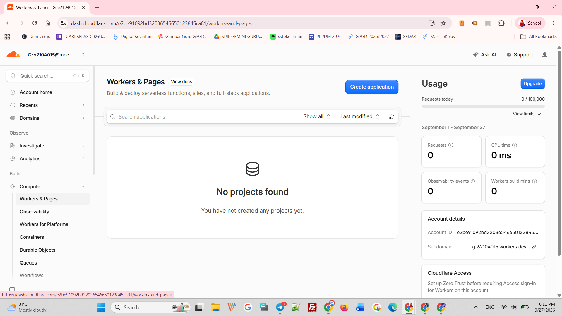Open Workers for Platforms
The width and height of the screenshot is (562, 316).
point(44,224)
